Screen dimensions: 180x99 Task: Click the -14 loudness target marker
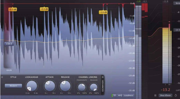click(177, 30)
